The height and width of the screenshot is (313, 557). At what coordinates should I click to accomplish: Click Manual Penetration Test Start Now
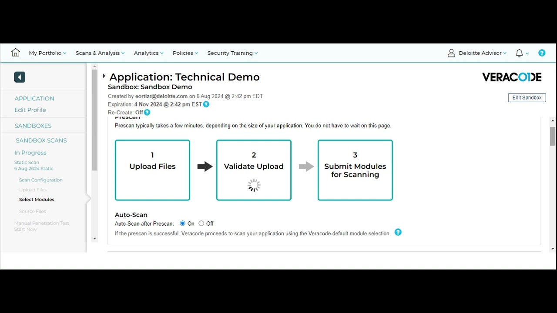[42, 226]
